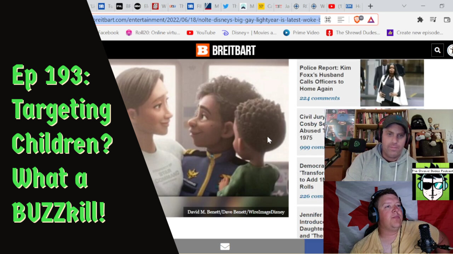The image size is (453, 254).
Task: Open the Jennifer Introduces Daughter headline
Action: pos(311,225)
